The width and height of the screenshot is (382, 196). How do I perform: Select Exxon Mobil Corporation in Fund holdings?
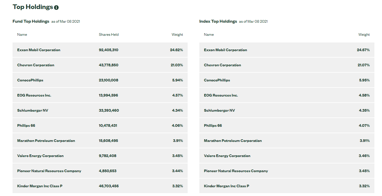39,50
